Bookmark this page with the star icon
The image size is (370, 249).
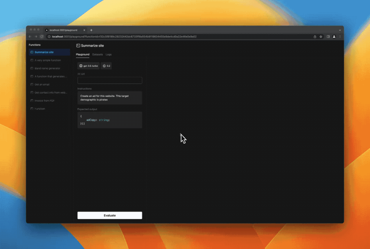pyautogui.click(x=321, y=36)
